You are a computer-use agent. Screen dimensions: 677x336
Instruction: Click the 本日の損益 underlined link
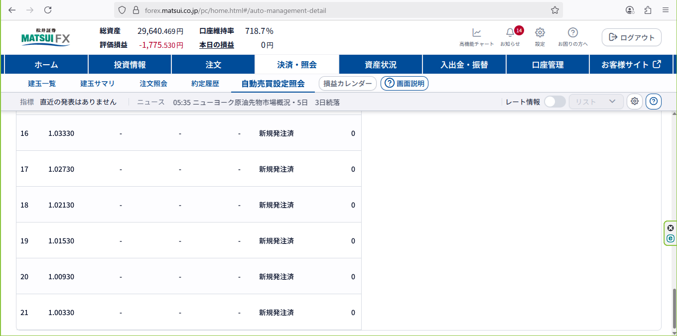(x=217, y=45)
